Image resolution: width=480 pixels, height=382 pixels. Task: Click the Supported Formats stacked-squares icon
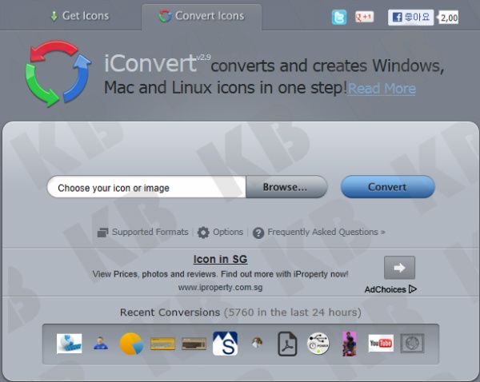tap(102, 233)
